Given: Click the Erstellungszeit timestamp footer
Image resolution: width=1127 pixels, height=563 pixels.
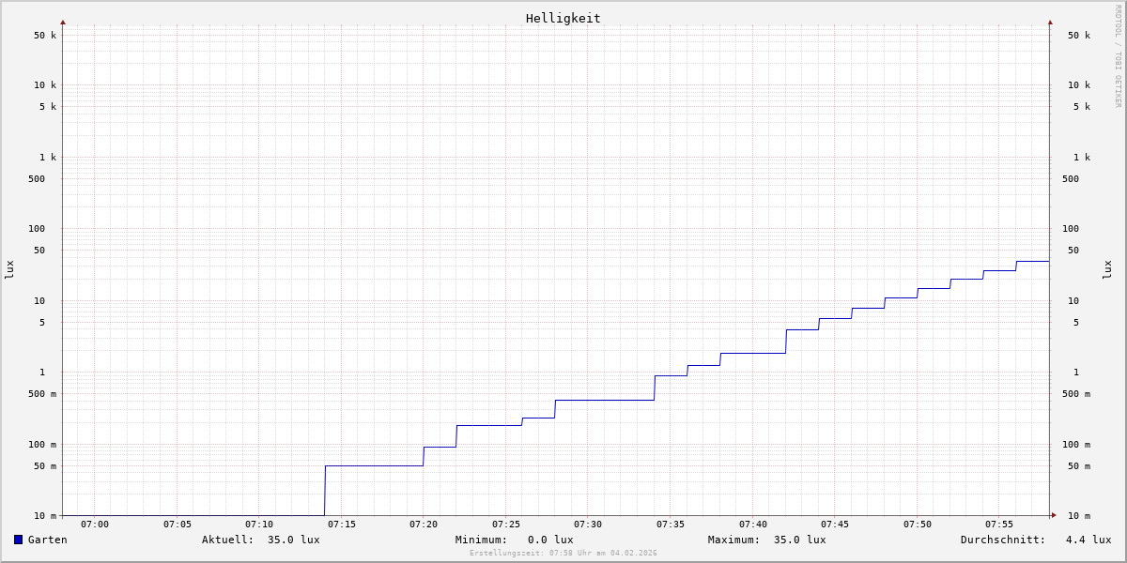Looking at the screenshot, I should point(563,554).
